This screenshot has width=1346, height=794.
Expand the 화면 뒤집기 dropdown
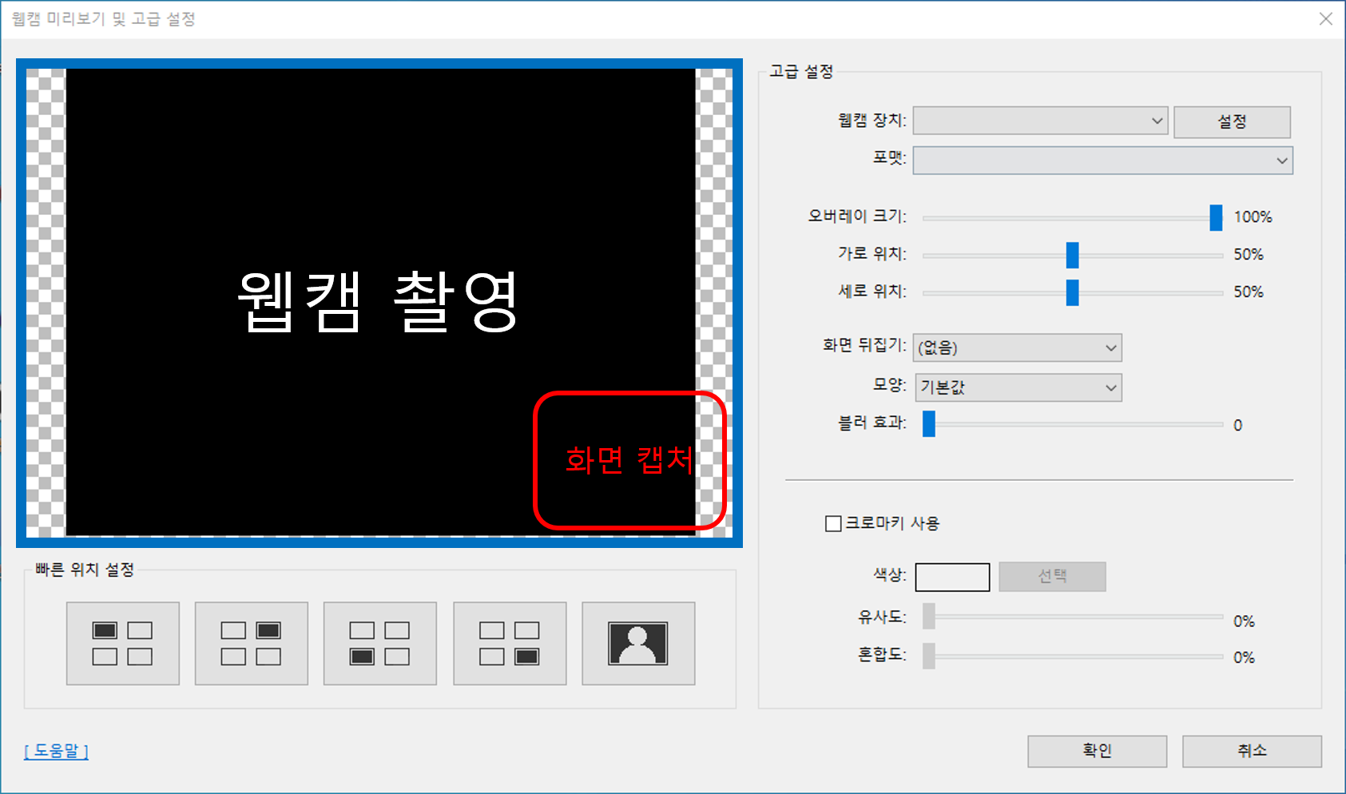(x=1017, y=347)
